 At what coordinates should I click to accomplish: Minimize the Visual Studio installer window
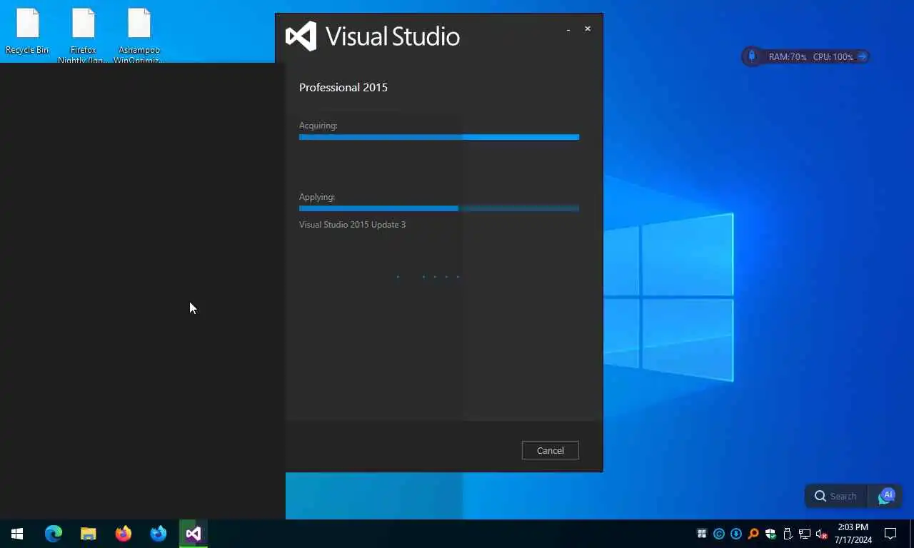pos(568,29)
